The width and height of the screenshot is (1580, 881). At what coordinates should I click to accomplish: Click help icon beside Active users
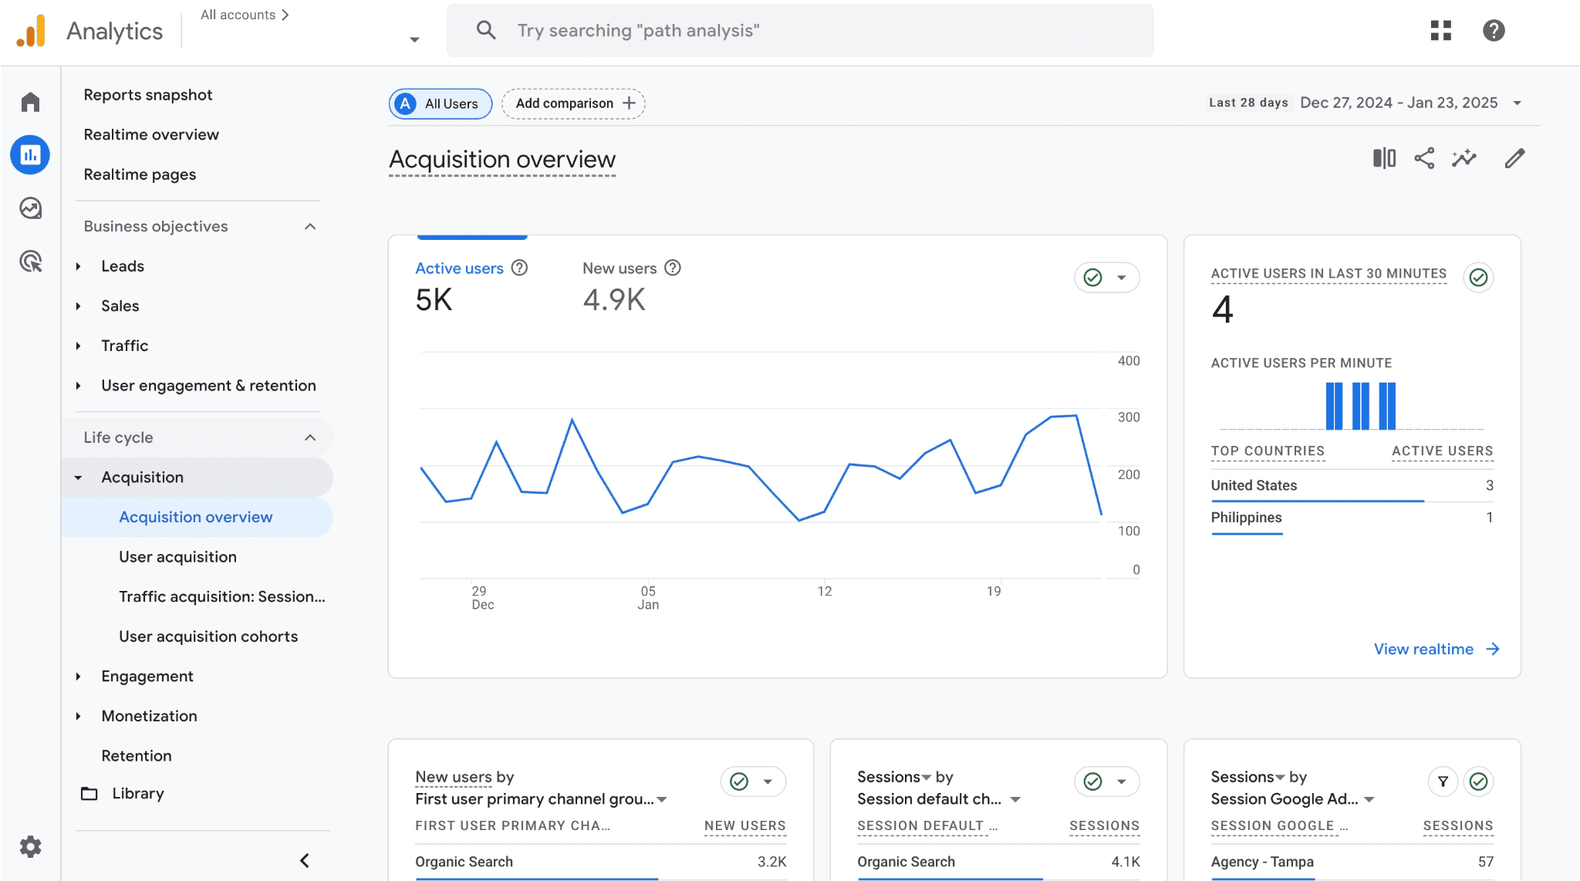520,268
